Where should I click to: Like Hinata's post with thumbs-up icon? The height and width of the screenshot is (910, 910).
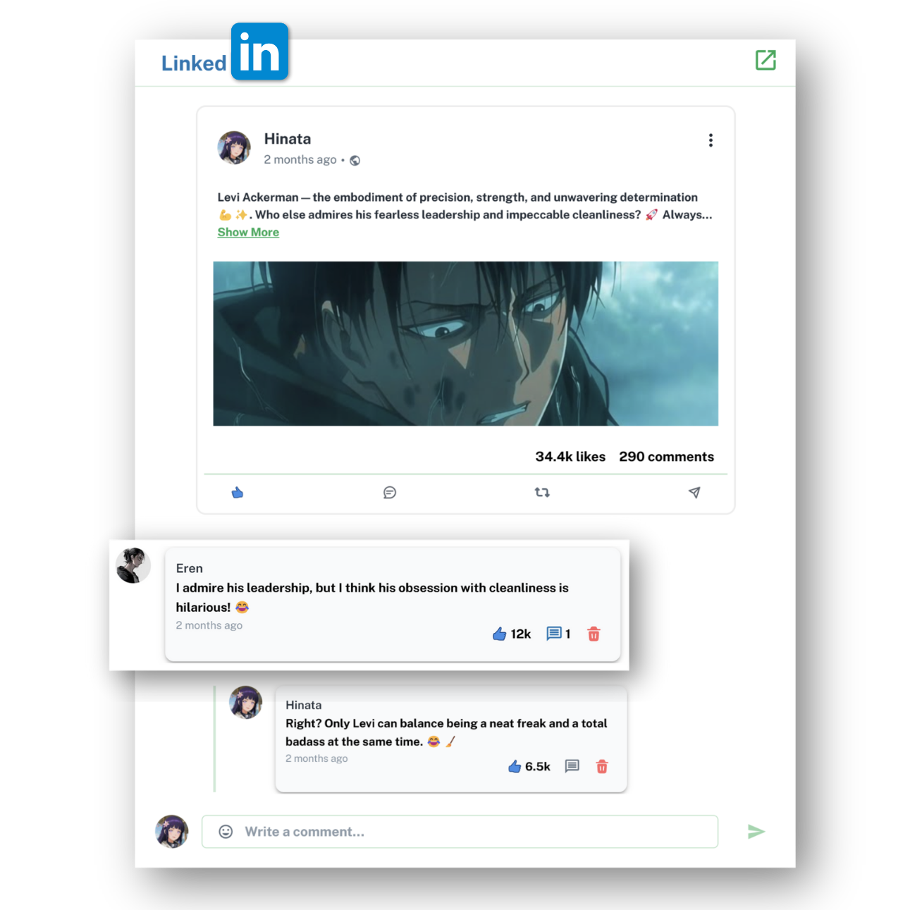click(238, 493)
